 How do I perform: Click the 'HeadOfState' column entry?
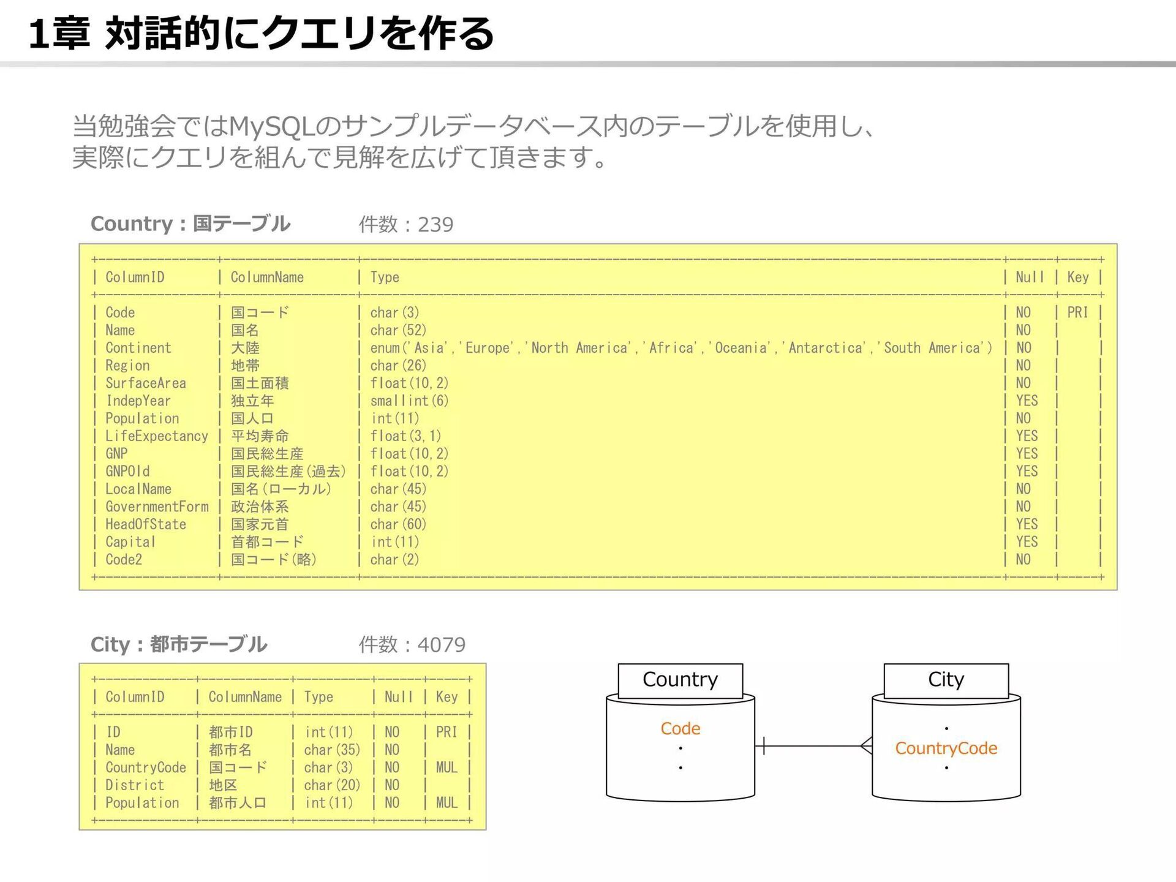pos(145,524)
